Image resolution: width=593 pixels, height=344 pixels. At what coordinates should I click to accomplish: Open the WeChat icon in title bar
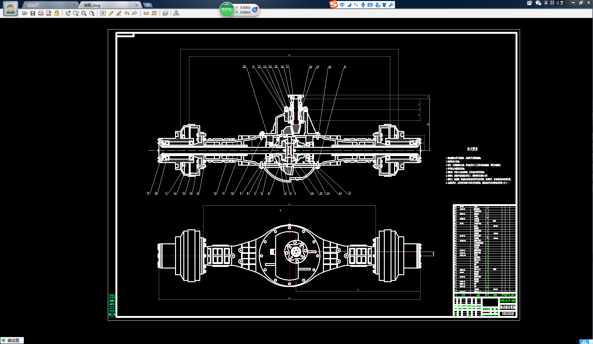tap(538, 3)
